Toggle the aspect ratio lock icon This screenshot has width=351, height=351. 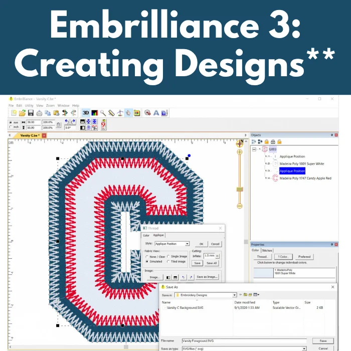coord(59,125)
